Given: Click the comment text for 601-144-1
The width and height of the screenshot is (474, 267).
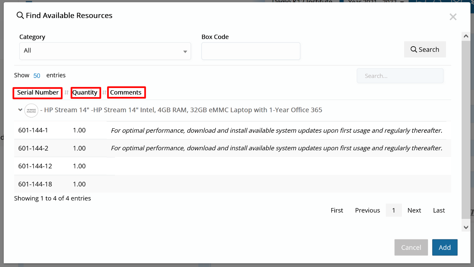Looking at the screenshot, I should coord(276,131).
